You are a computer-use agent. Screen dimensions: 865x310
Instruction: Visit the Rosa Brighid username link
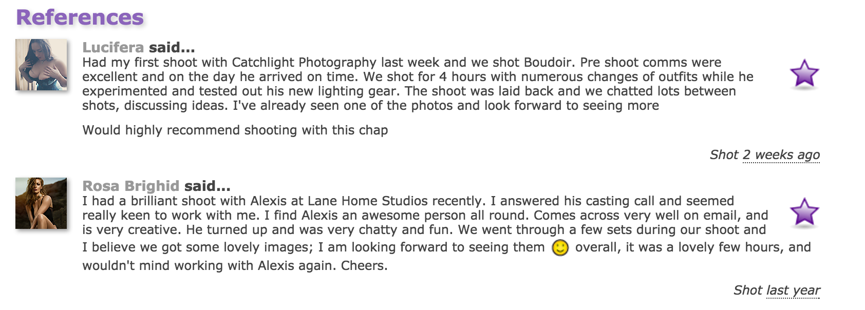131,186
